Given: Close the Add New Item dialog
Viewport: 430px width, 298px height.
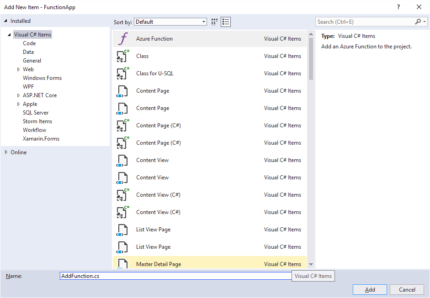Looking at the screenshot, I should click(x=419, y=7).
